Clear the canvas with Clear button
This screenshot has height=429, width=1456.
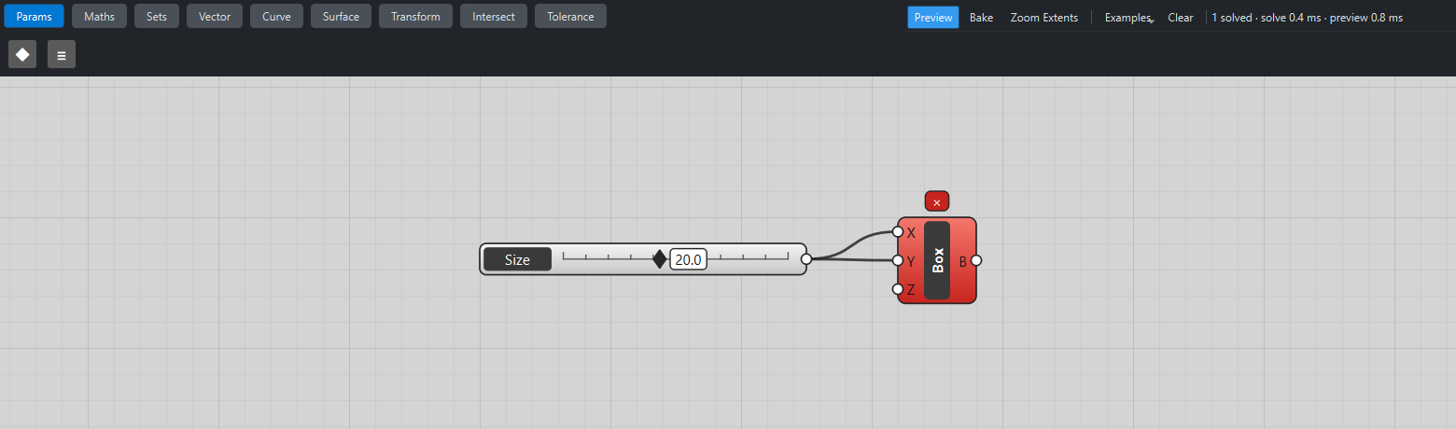click(1181, 17)
